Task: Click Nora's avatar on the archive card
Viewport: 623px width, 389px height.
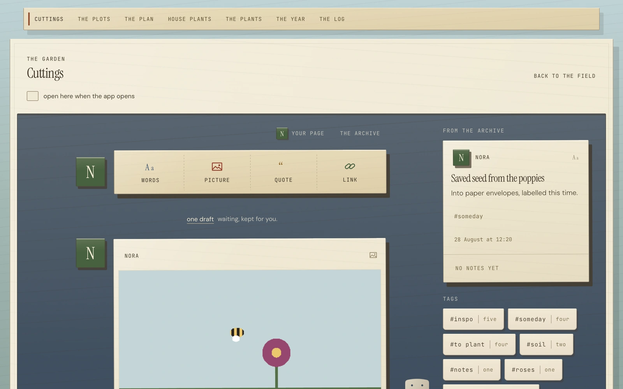Action: 461,158
